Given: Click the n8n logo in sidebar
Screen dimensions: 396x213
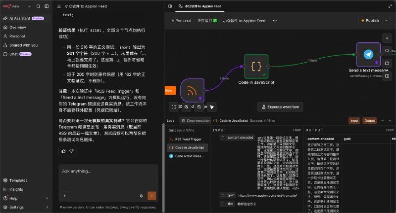Looking at the screenshot, I should pyautogui.click(x=10, y=6).
